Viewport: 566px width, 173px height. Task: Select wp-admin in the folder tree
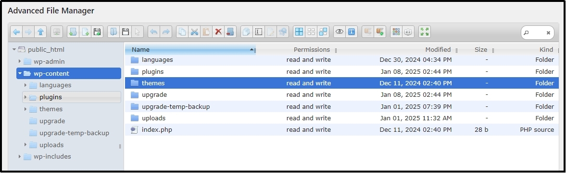click(x=49, y=61)
